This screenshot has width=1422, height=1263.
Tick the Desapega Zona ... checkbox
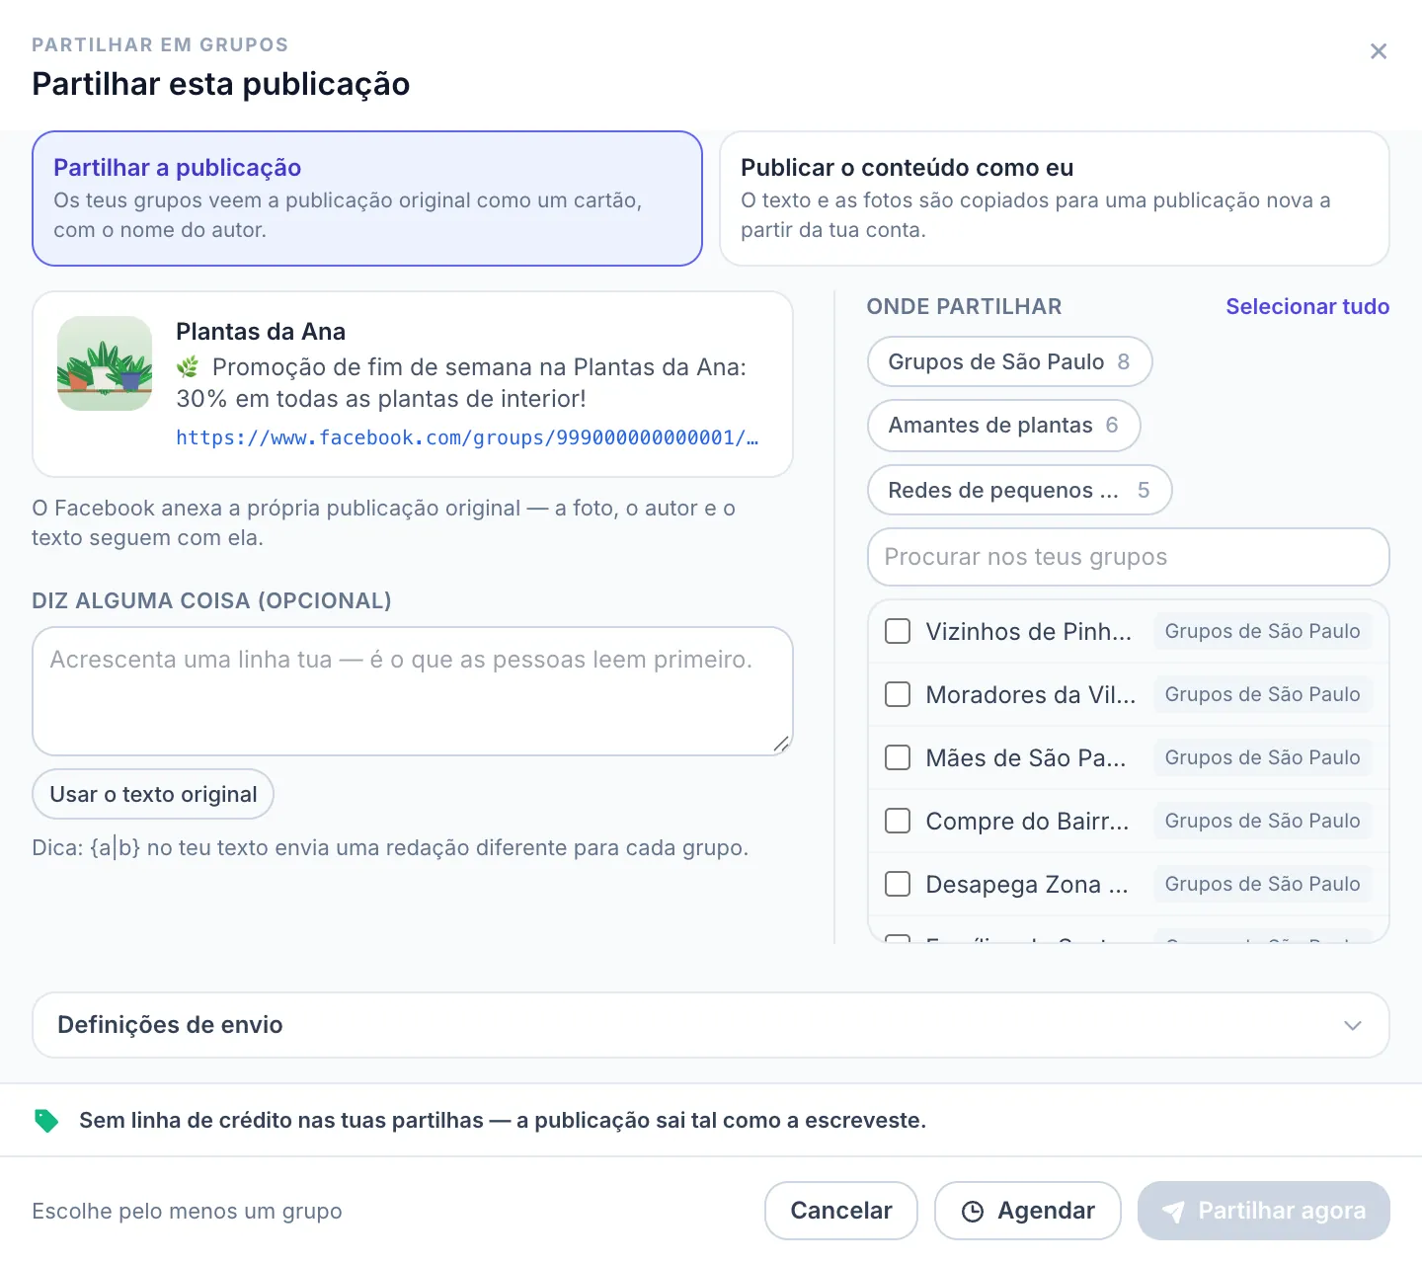coord(898,884)
